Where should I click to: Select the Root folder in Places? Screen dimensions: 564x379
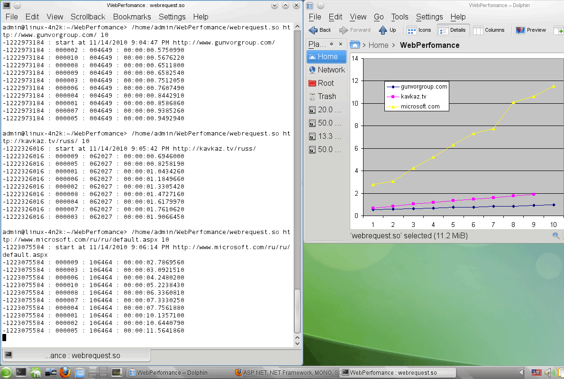click(321, 83)
